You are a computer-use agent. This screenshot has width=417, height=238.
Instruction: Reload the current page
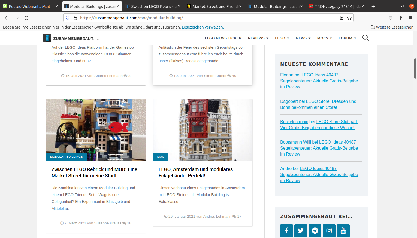26,18
